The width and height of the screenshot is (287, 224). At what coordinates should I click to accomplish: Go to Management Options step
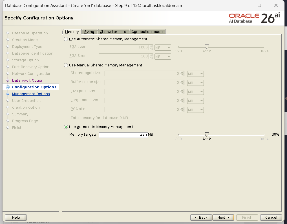(x=31, y=94)
